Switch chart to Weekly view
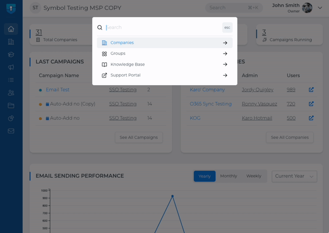 click(253, 176)
